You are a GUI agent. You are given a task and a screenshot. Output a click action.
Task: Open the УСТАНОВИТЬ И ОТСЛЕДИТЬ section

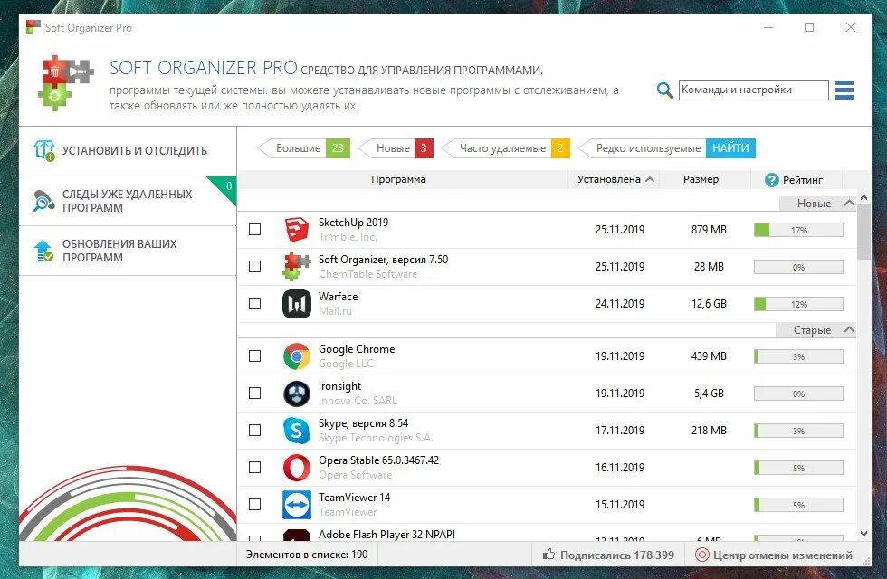tap(128, 151)
